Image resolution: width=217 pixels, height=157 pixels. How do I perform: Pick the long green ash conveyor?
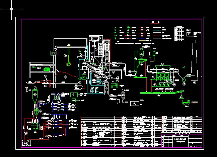tap(162, 93)
